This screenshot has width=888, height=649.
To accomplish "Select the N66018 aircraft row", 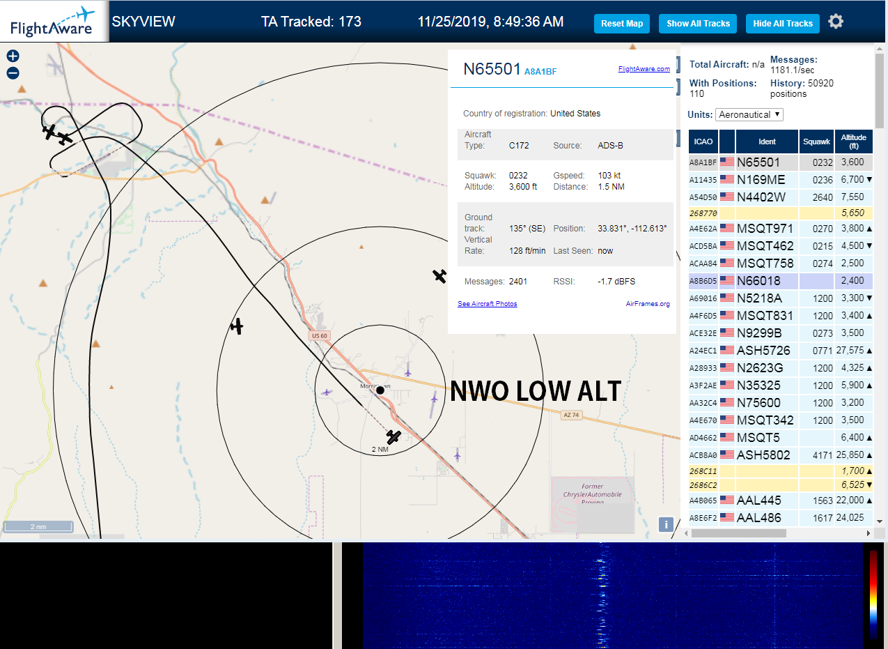I will click(781, 281).
